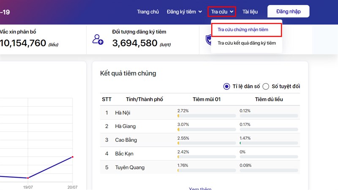Click the add-person registration icon
Image resolution: width=338 pixels, height=190 pixels.
pyautogui.click(x=98, y=39)
